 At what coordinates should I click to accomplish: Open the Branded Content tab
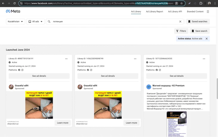pyautogui.click(x=195, y=12)
